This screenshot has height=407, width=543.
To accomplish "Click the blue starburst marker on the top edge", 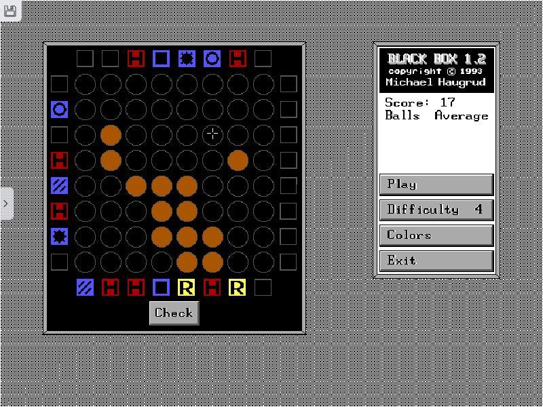I will coord(187,58).
